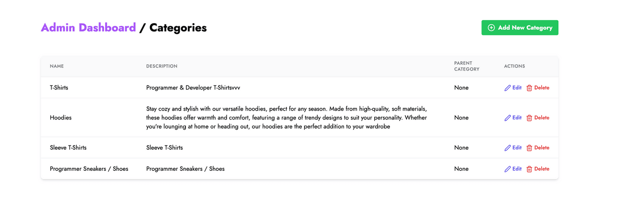Click the trash icon in the T-Shirts row
618x212 pixels.
[x=529, y=88]
